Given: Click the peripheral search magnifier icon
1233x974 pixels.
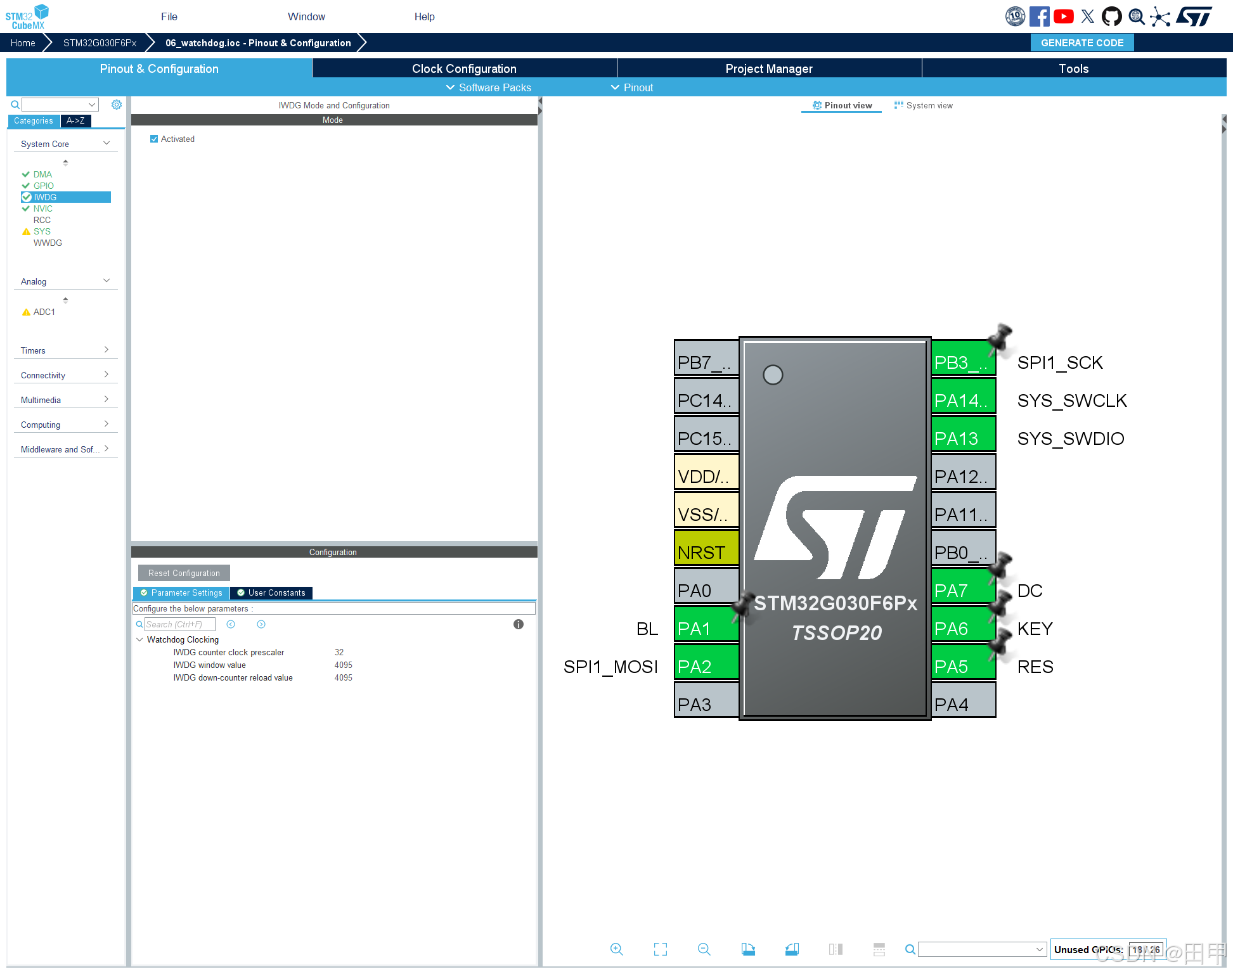Looking at the screenshot, I should pyautogui.click(x=15, y=105).
